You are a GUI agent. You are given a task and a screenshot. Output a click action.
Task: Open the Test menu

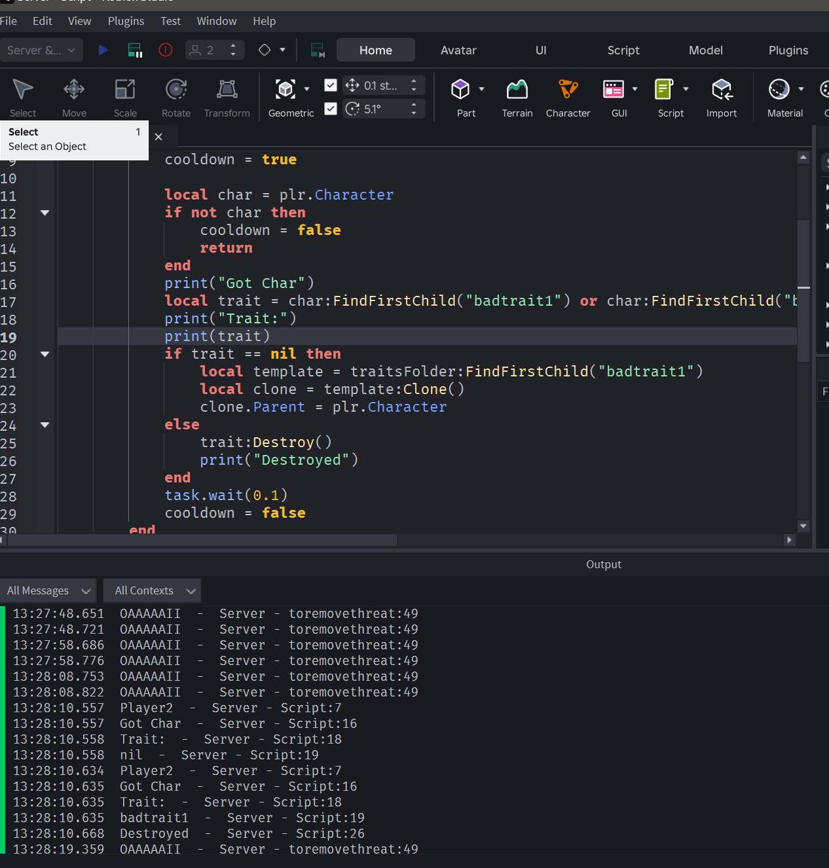pyautogui.click(x=170, y=21)
